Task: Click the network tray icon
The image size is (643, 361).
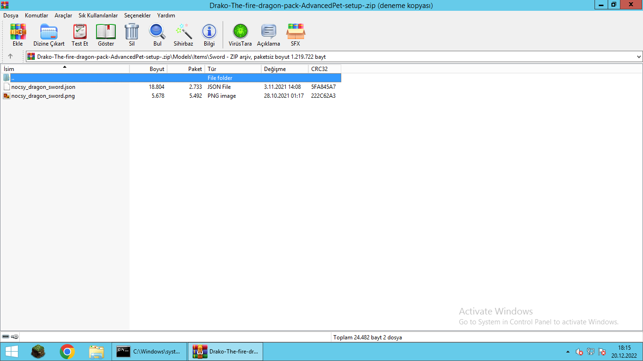Action: [x=591, y=352]
